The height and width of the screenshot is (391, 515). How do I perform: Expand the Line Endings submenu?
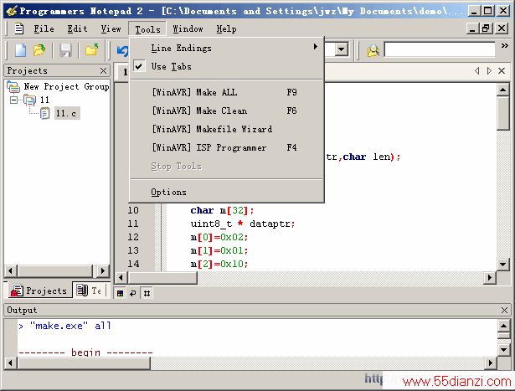point(227,48)
